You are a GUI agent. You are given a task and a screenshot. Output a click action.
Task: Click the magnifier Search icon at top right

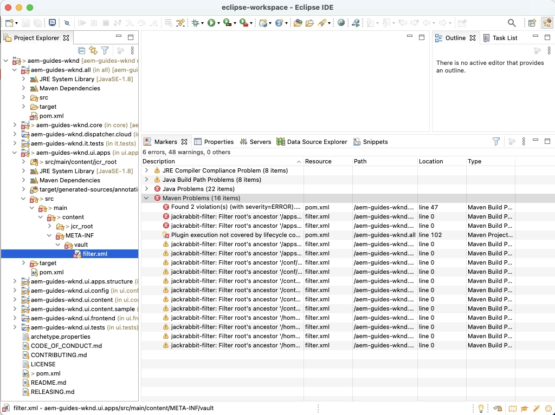click(x=512, y=23)
